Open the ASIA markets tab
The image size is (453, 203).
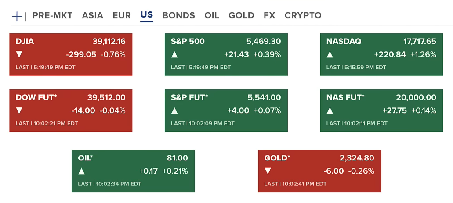(x=92, y=15)
